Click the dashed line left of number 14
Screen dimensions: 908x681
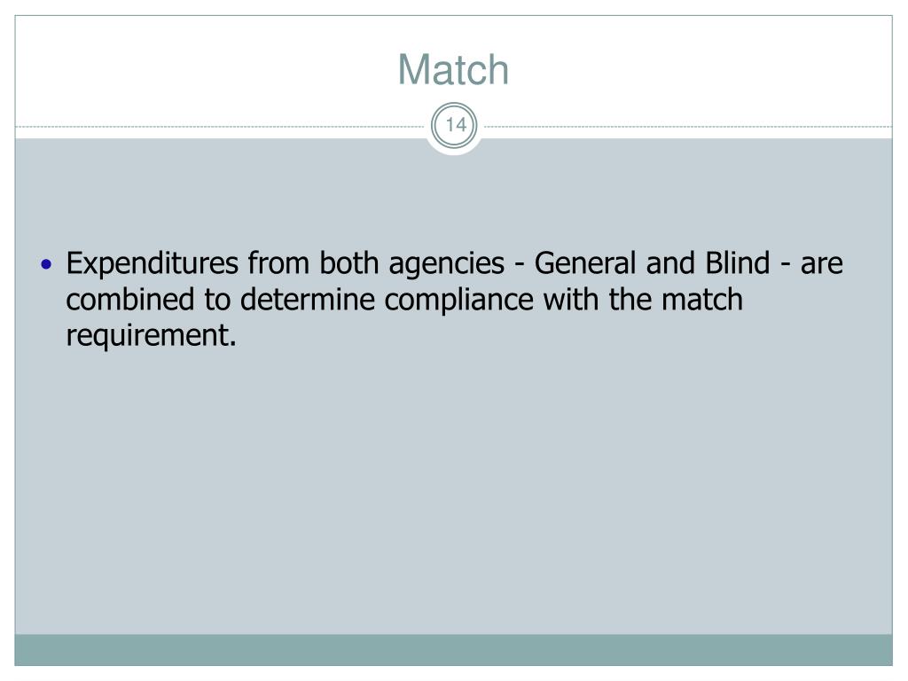(x=220, y=126)
